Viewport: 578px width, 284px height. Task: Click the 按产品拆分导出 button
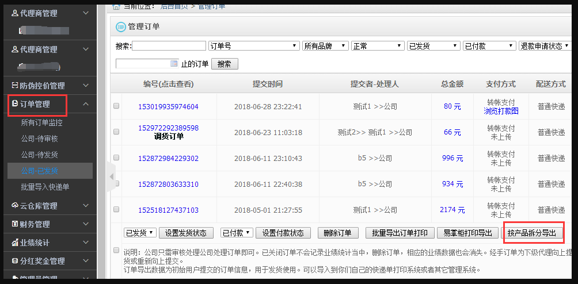pos(531,233)
